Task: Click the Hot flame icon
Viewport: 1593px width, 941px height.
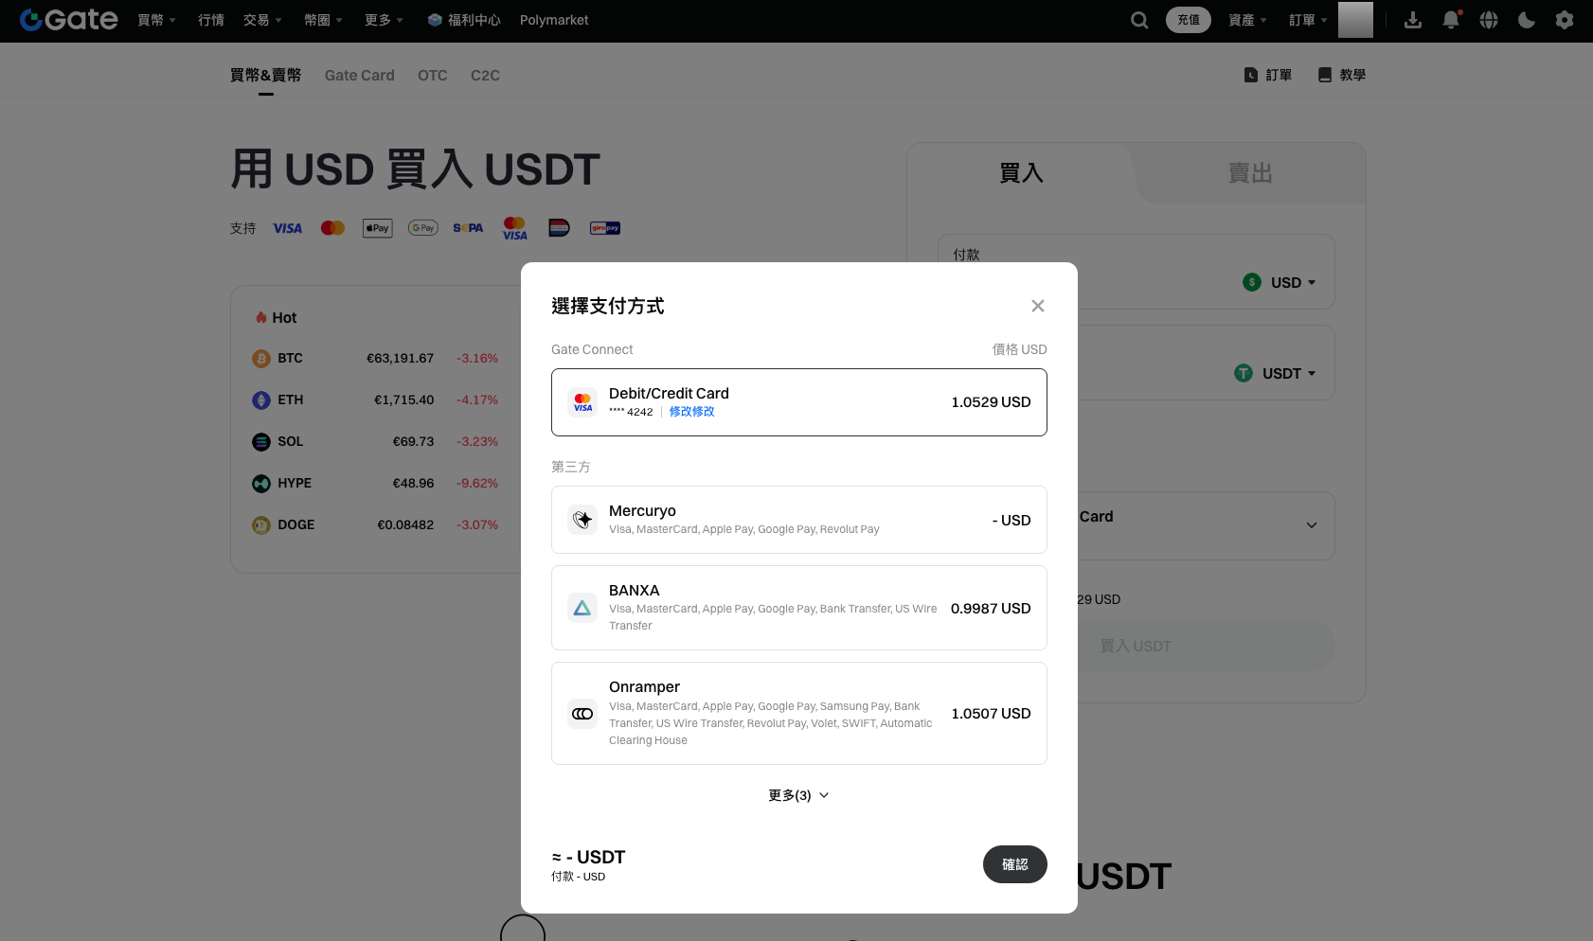Action: [261, 318]
